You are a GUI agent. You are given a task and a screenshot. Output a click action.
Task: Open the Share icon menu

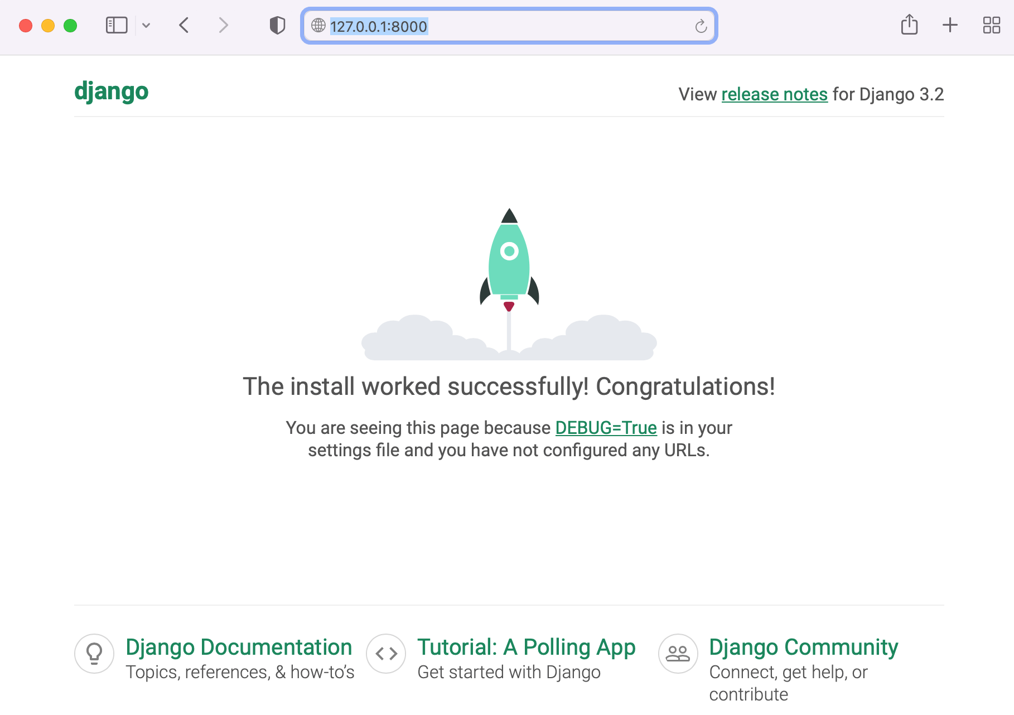[909, 25]
